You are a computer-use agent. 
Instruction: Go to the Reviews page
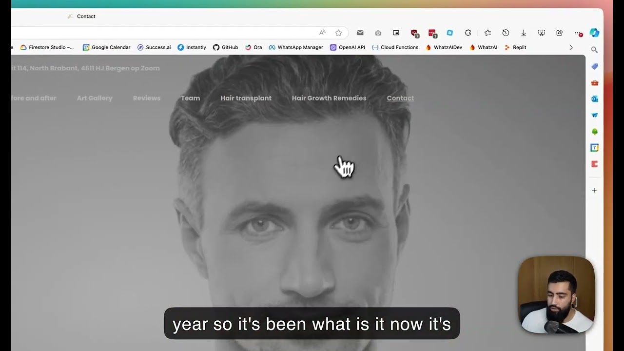[147, 98]
